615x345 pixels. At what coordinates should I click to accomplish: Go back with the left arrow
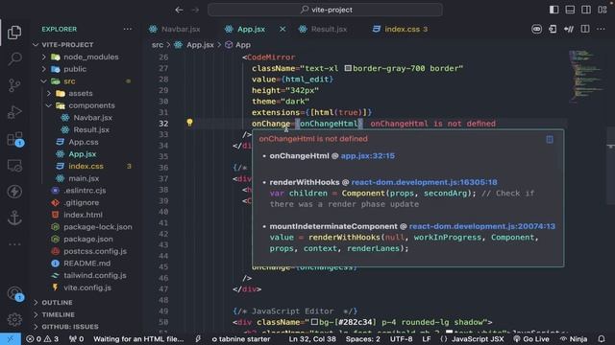179,10
